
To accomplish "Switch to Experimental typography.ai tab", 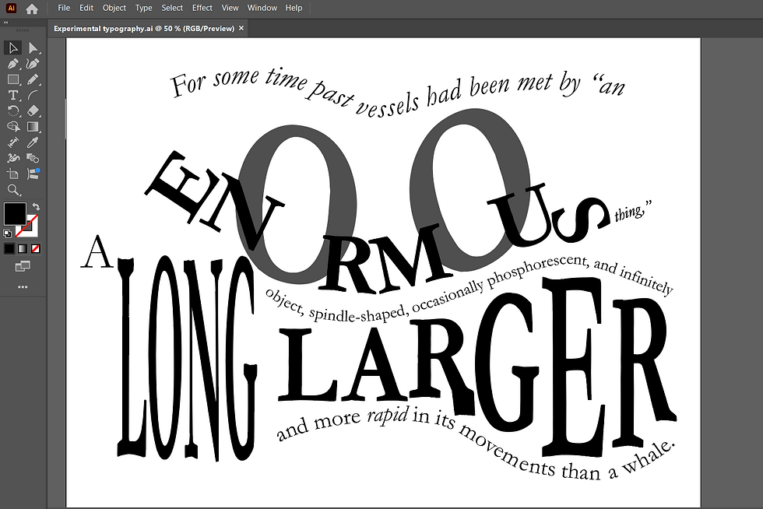I will [143, 28].
